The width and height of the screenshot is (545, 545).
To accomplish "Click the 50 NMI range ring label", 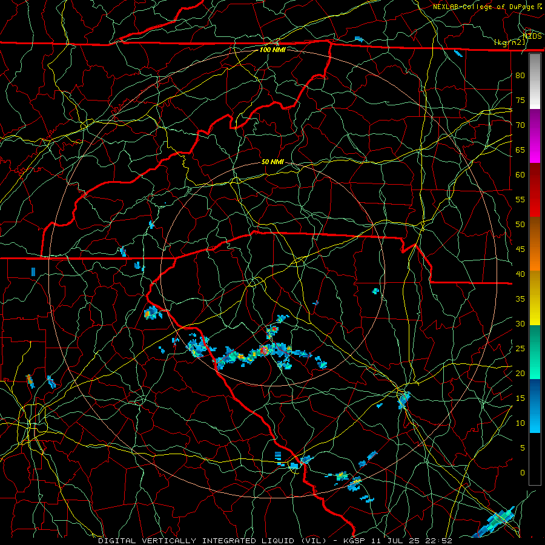I will coord(272,162).
